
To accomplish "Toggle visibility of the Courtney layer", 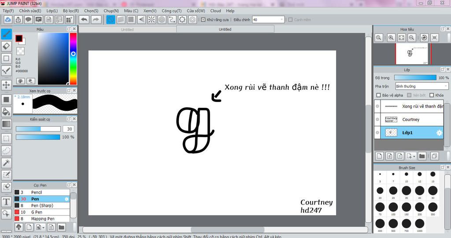I will (x=377, y=120).
